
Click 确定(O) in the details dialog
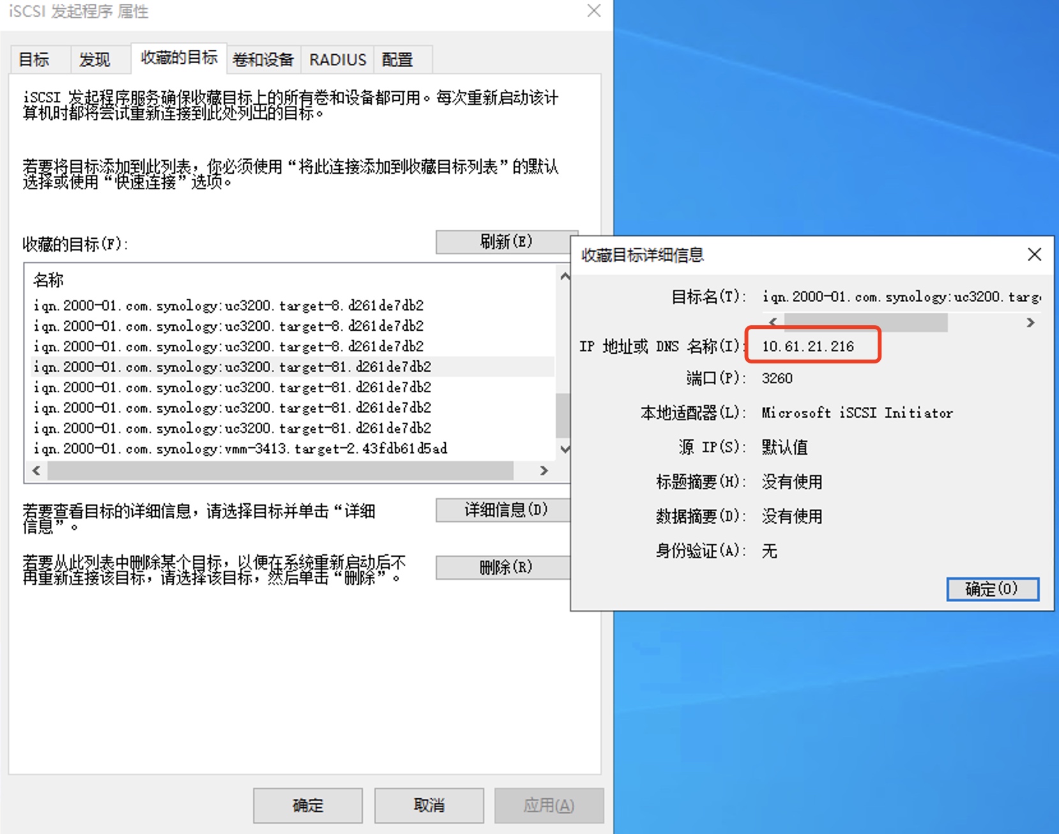pos(993,589)
